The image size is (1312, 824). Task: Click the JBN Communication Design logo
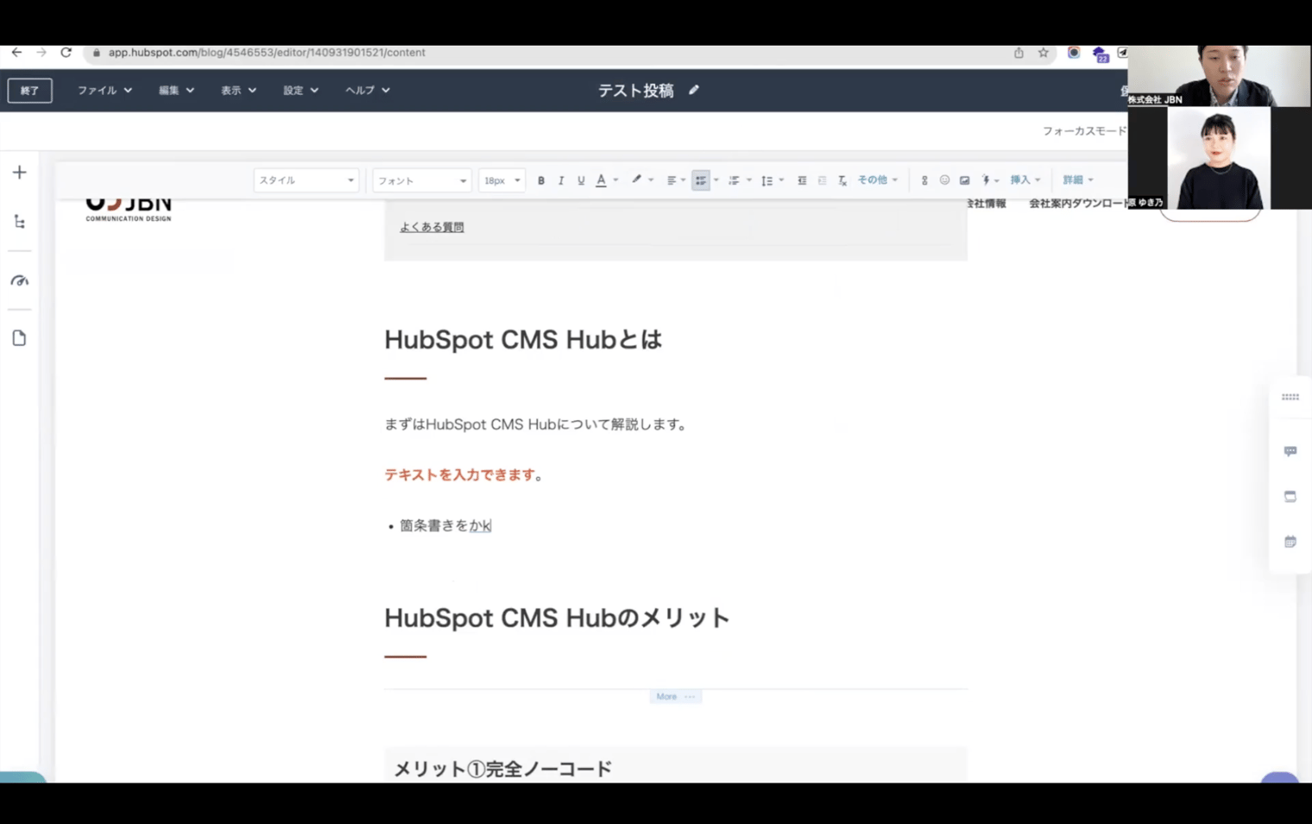tap(129, 210)
